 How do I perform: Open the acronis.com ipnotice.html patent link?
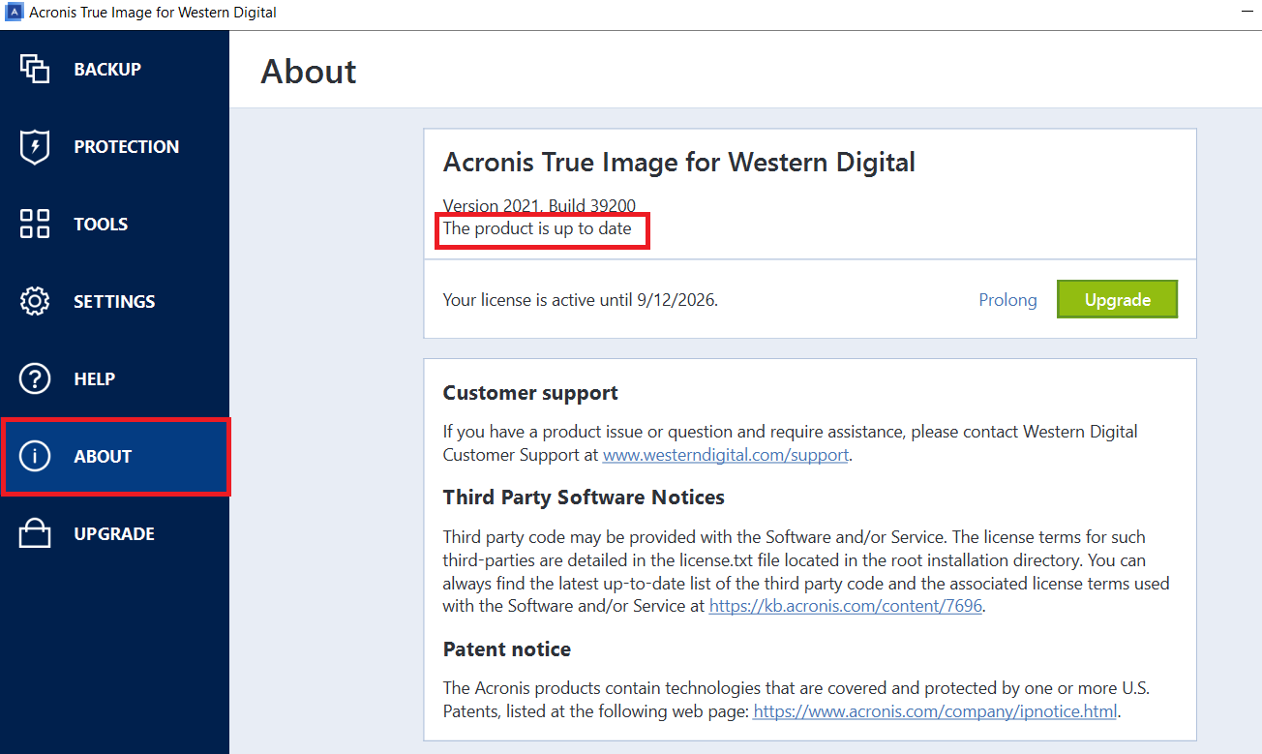pyautogui.click(x=935, y=710)
